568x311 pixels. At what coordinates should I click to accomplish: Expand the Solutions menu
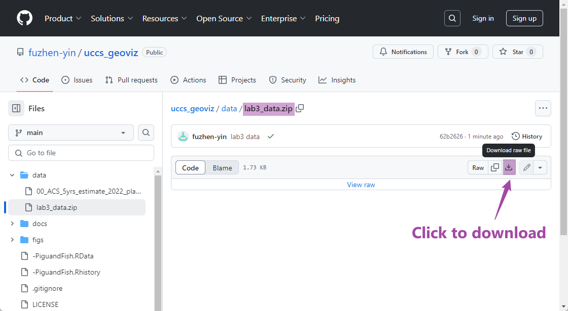click(x=112, y=18)
